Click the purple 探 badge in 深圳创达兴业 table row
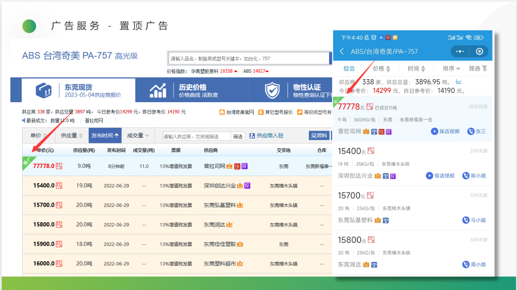 pos(247,186)
